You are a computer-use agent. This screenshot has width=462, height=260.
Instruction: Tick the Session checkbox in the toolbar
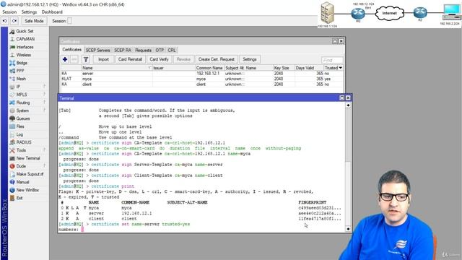pyautogui.click(x=69, y=21)
